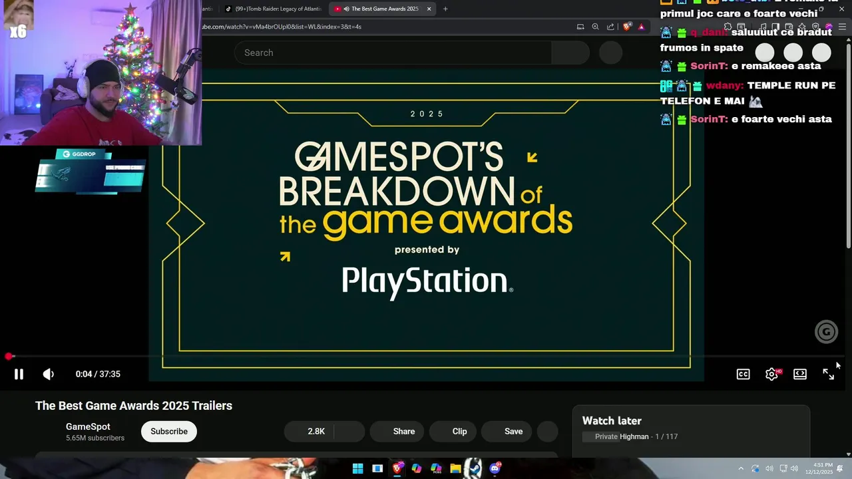Image resolution: width=852 pixels, height=479 pixels.
Task: Open the video settings gear
Action: tap(771, 375)
